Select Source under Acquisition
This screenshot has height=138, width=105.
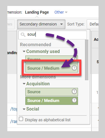pyautogui.click(x=52, y=92)
